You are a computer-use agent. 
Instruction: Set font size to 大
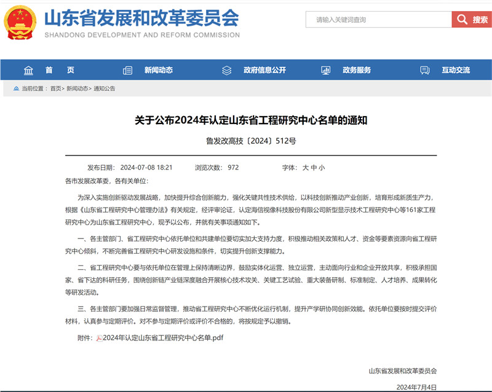tap(305, 168)
